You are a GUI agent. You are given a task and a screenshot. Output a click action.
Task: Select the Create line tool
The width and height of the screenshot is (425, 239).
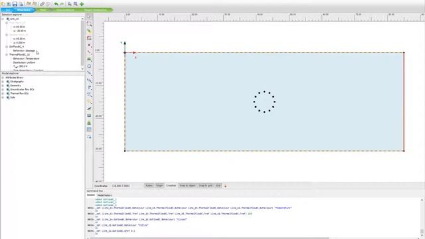click(89, 52)
